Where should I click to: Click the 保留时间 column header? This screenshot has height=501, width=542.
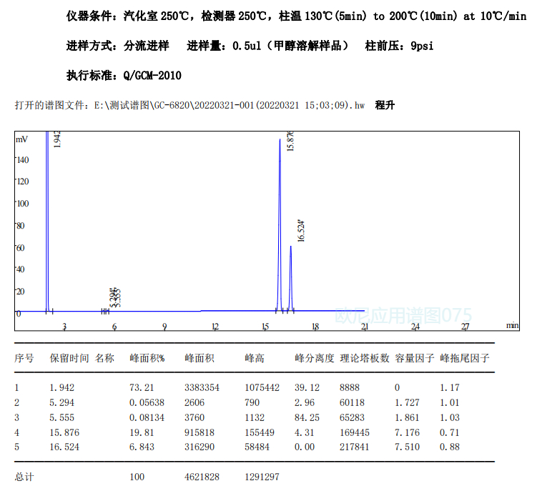69,358
